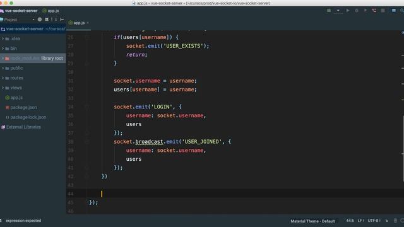
Task: Close the app.js editor tab
Action: 88,23
